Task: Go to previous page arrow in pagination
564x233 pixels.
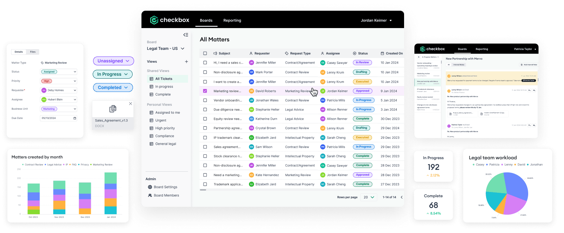Action: (401, 197)
